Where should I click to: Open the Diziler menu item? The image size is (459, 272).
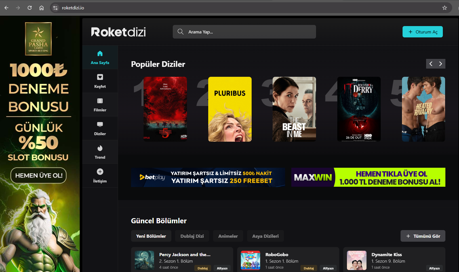100,128
